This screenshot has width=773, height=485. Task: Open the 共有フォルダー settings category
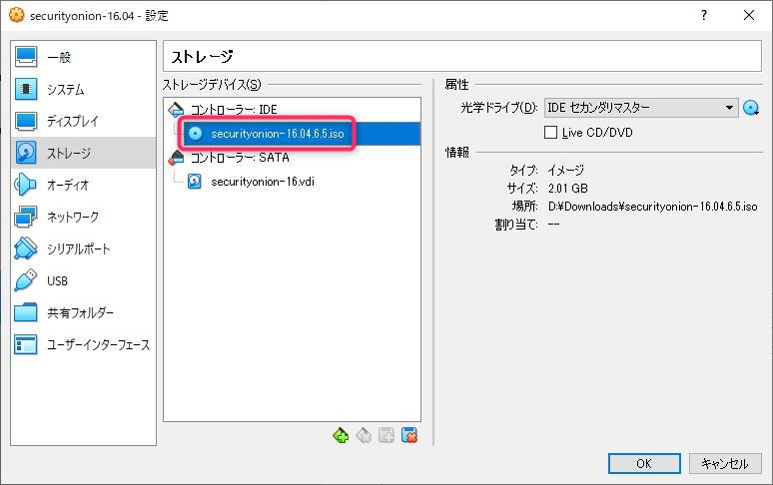[x=83, y=312]
